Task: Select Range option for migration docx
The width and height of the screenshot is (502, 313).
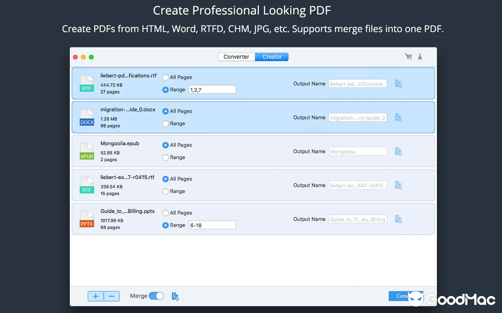Action: [166, 123]
